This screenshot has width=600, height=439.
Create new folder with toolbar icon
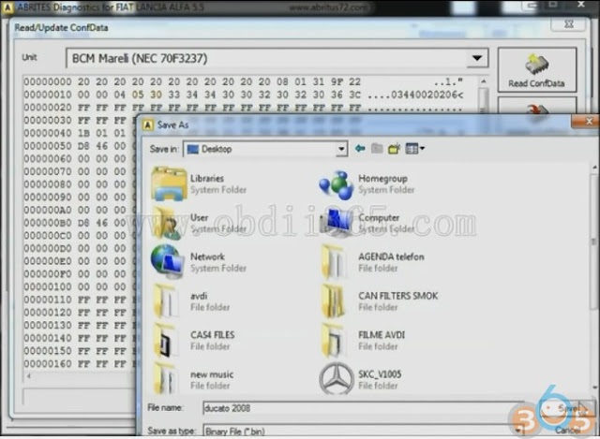394,149
